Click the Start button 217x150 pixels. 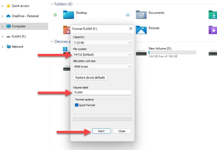tap(102, 131)
